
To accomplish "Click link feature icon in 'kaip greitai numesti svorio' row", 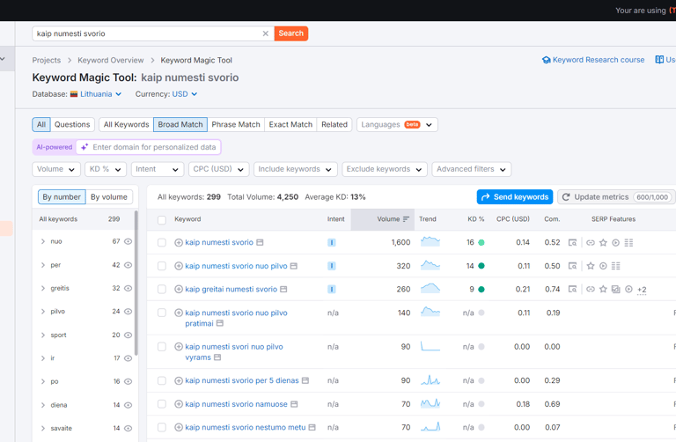I will (591, 290).
